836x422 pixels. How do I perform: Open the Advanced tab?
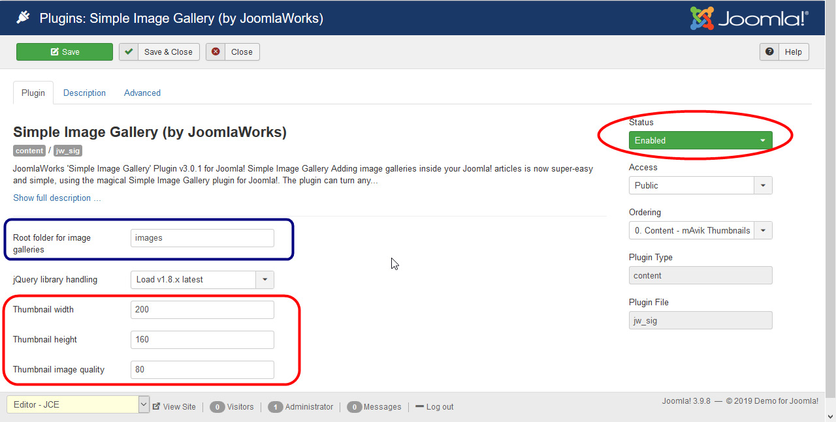coord(142,93)
